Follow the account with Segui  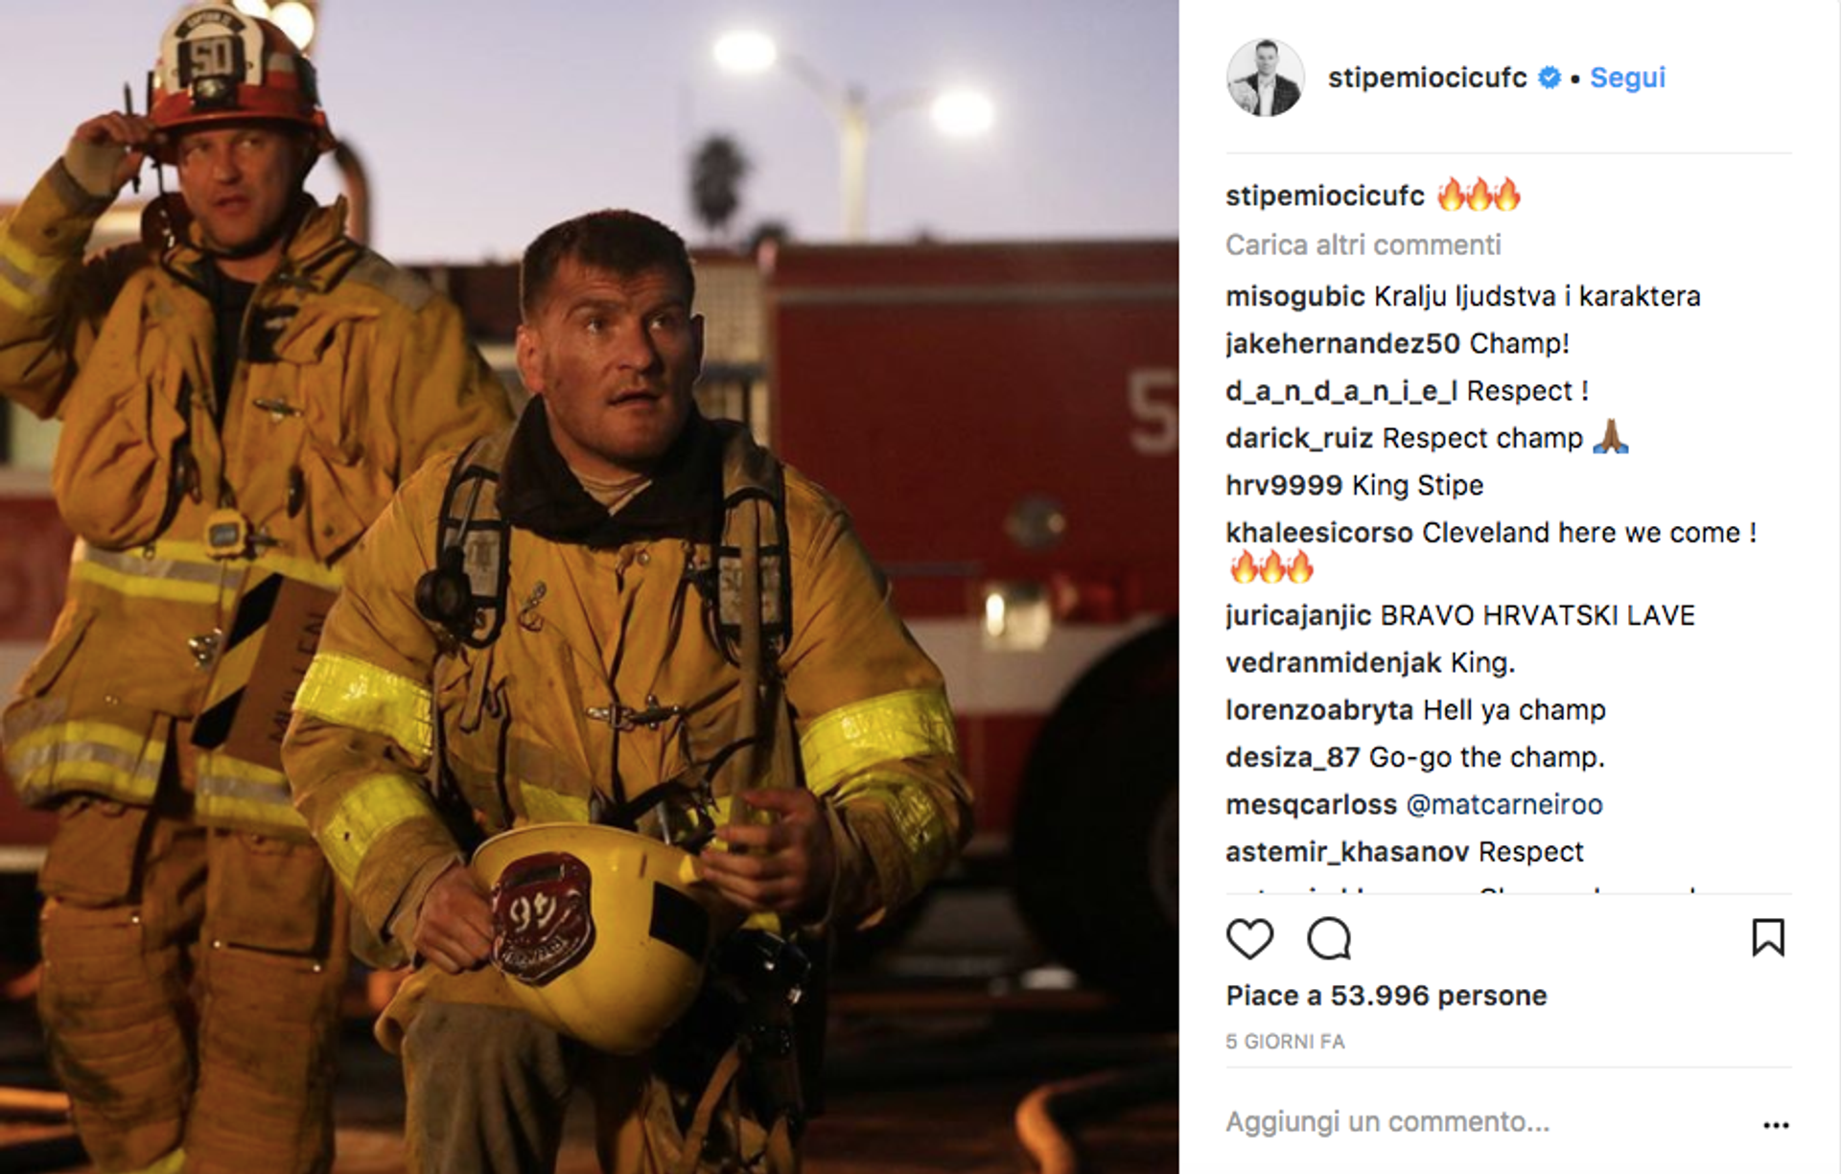click(x=1627, y=78)
